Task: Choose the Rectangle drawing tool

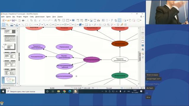Action: click(26, 25)
